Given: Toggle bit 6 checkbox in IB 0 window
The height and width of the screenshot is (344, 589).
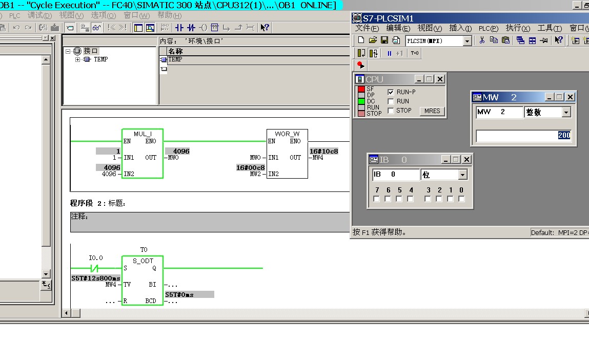Looking at the screenshot, I should point(388,199).
